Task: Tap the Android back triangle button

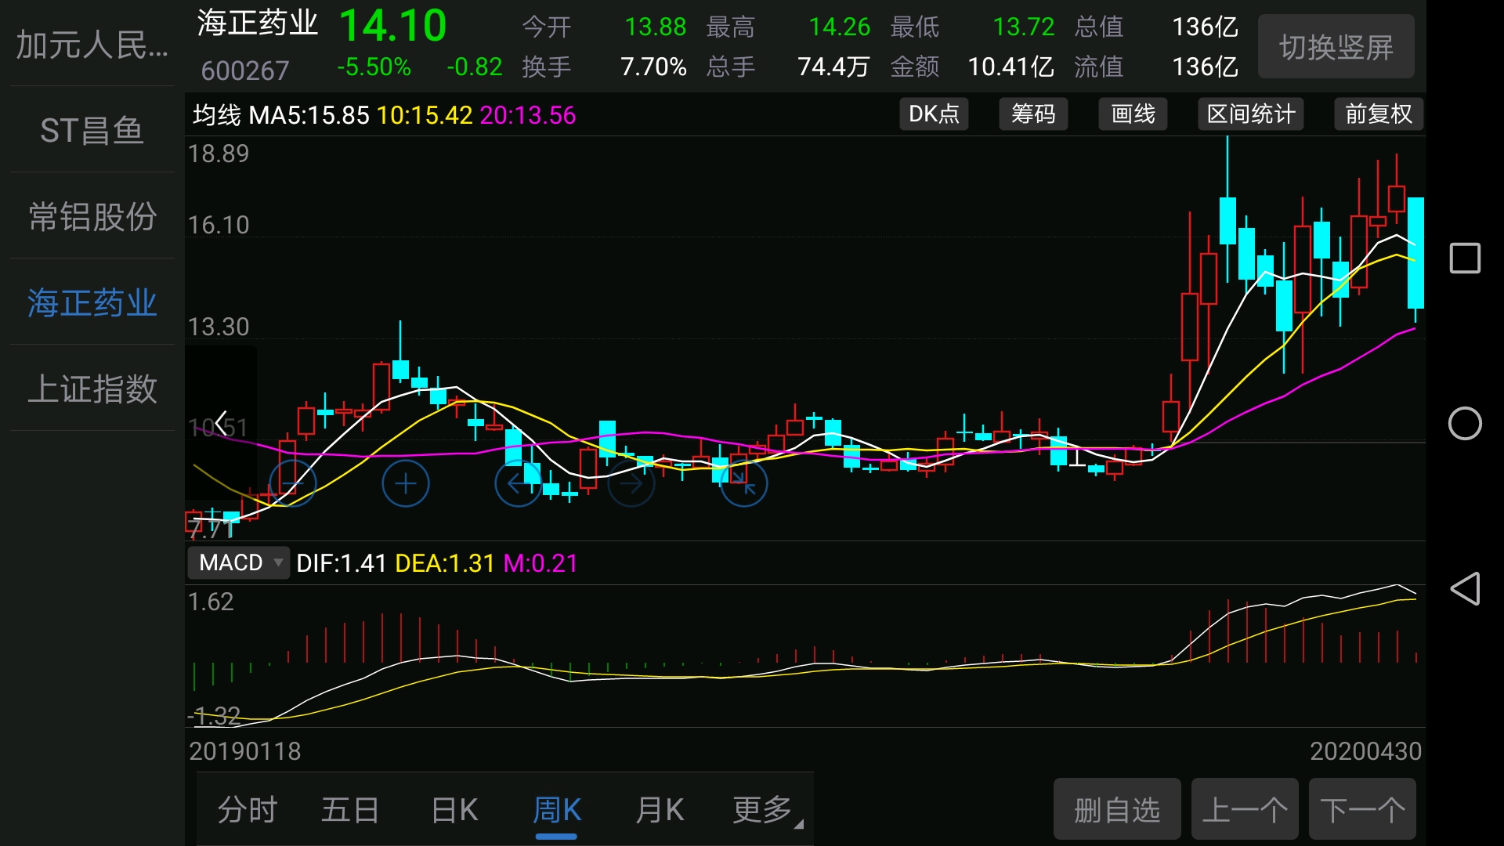Action: (1465, 588)
